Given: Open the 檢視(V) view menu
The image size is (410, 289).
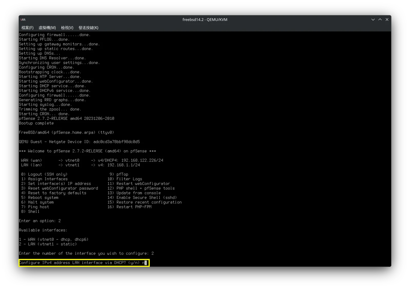Looking at the screenshot, I should tap(67, 28).
